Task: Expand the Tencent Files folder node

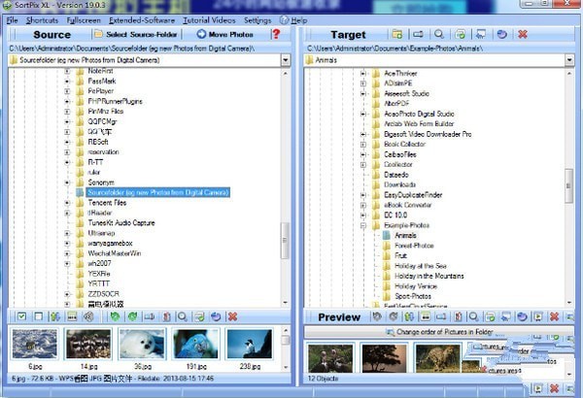Action: click(x=67, y=203)
